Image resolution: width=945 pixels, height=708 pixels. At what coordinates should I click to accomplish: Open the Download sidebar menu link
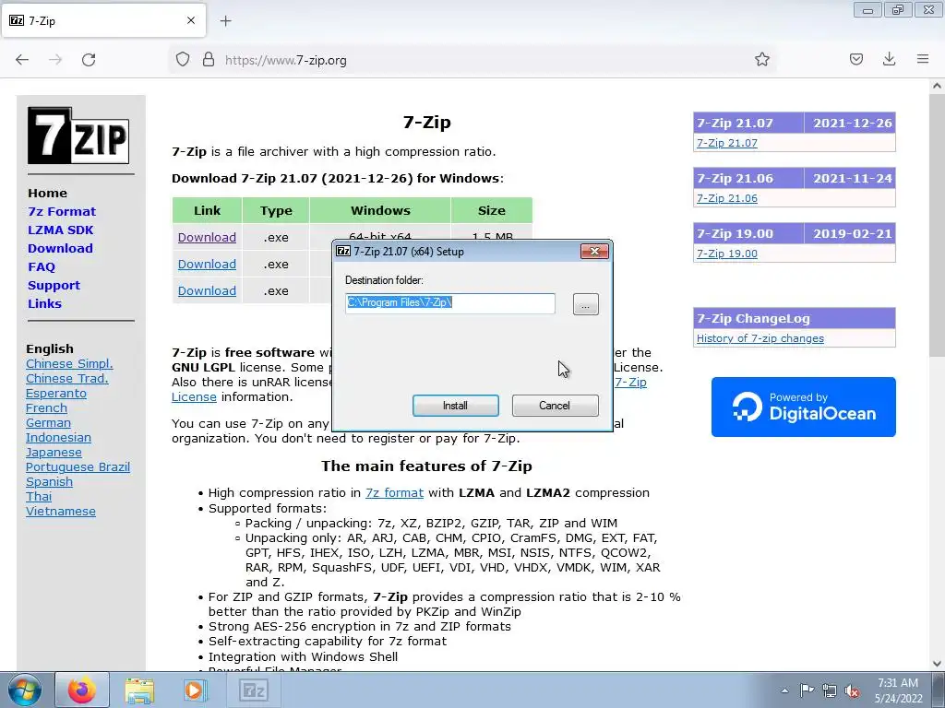pos(60,249)
